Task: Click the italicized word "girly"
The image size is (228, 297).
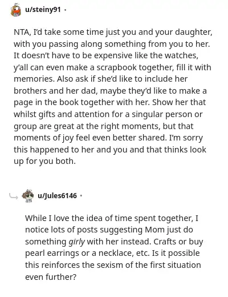Action: point(76,242)
